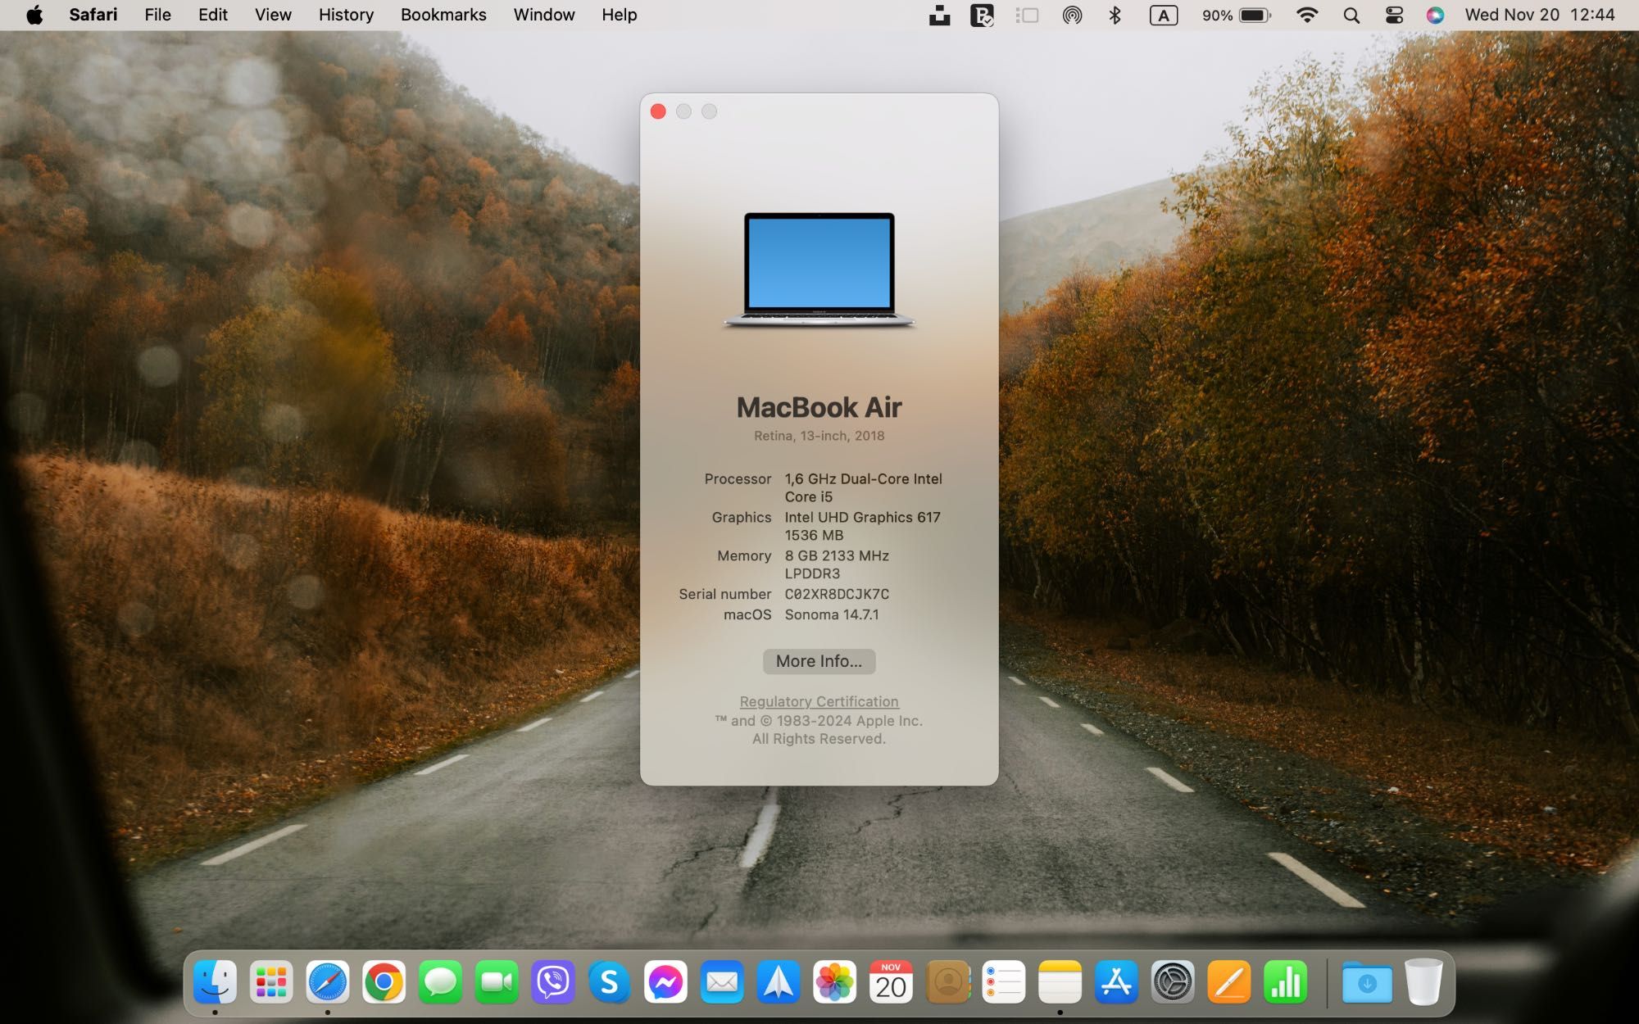The height and width of the screenshot is (1024, 1639).
Task: Open the Contacts app in Dock
Action: pyautogui.click(x=947, y=981)
